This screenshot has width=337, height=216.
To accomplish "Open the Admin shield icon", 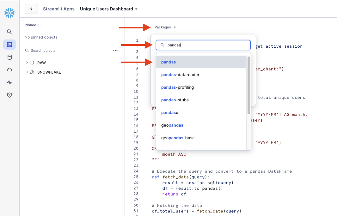I will click(x=9, y=95).
